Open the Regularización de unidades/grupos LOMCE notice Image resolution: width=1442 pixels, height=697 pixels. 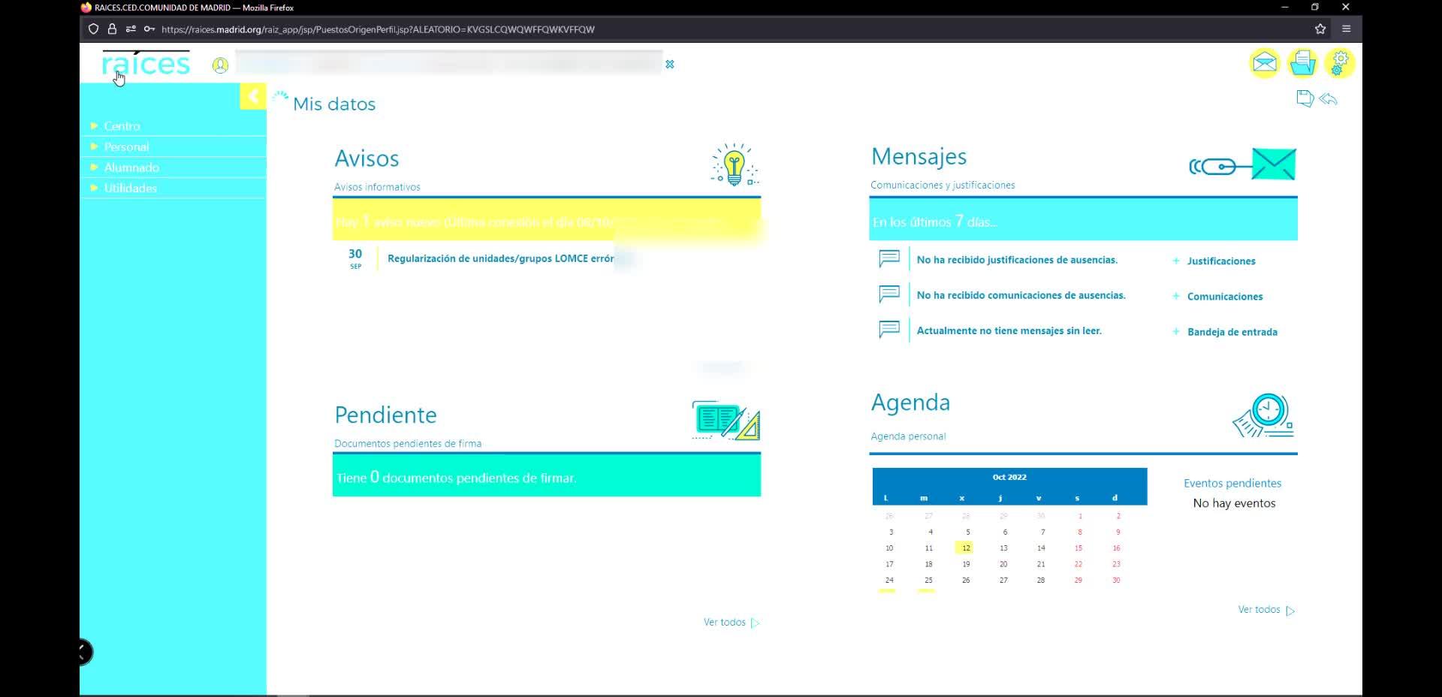click(501, 258)
